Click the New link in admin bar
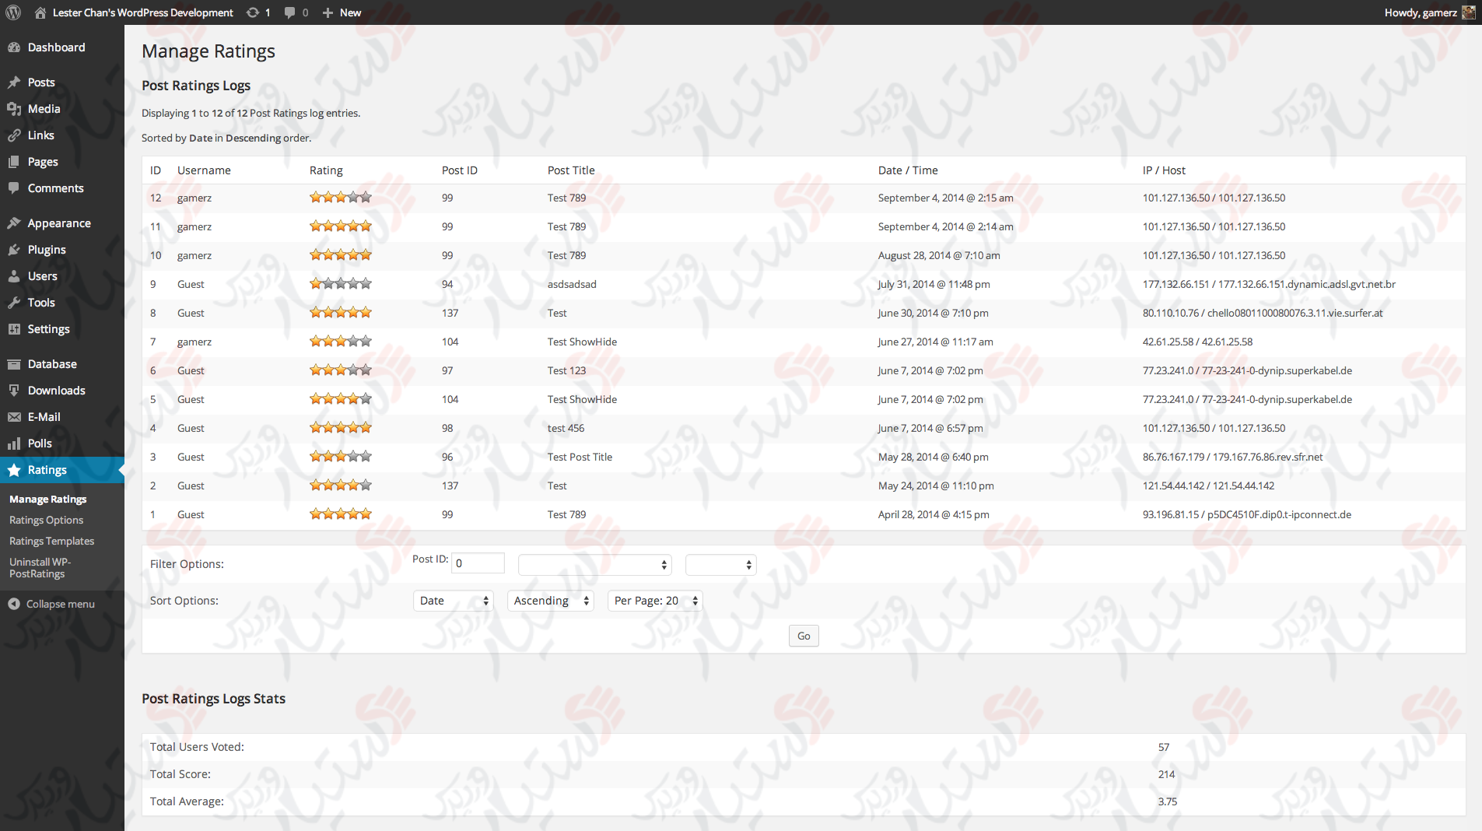 tap(342, 12)
